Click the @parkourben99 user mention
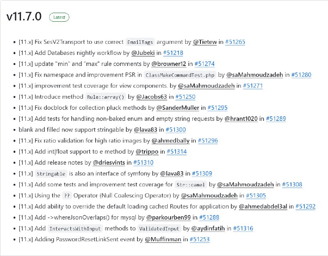 pyautogui.click(x=169, y=217)
